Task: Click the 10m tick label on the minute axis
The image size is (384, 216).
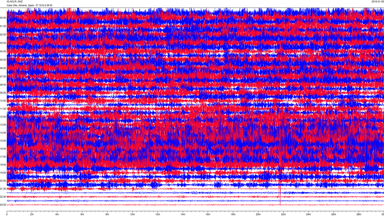Action: (132, 214)
